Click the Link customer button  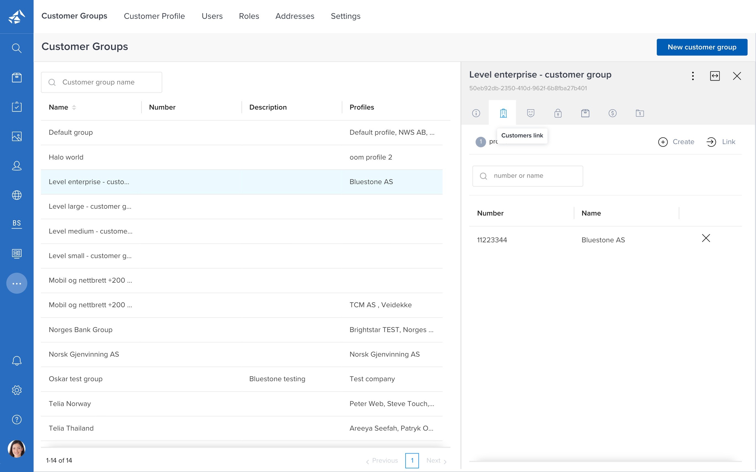pos(721,142)
